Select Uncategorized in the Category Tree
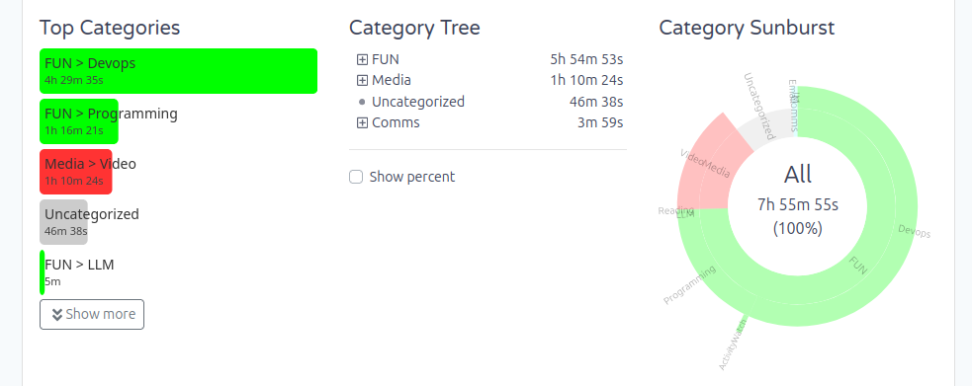972x386 pixels. click(x=418, y=102)
